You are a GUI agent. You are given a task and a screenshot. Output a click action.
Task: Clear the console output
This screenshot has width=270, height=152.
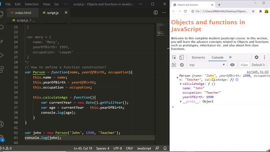coord(182,65)
